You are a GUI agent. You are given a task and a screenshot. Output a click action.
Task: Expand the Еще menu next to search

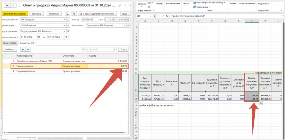click(123, 49)
